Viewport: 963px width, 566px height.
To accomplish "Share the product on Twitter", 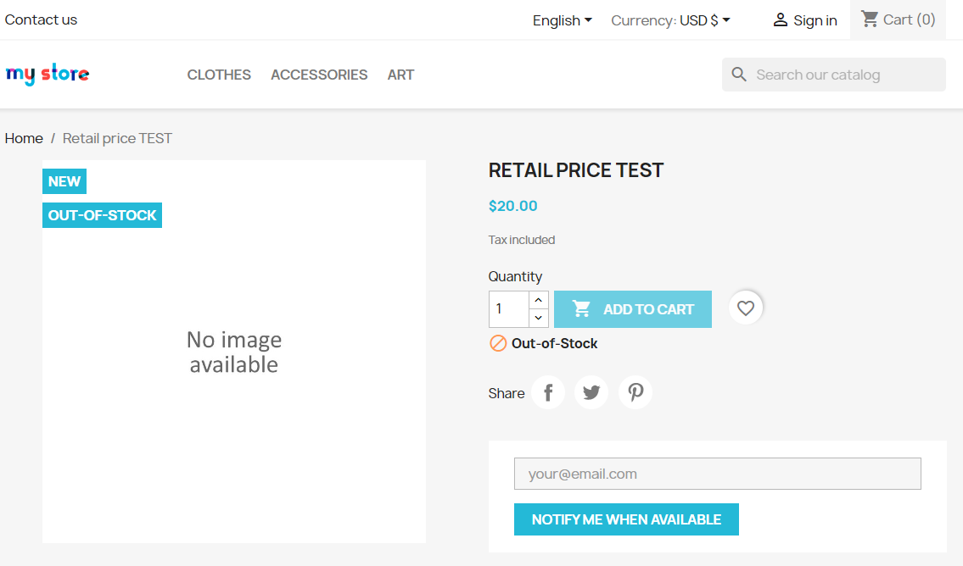I will coord(591,392).
